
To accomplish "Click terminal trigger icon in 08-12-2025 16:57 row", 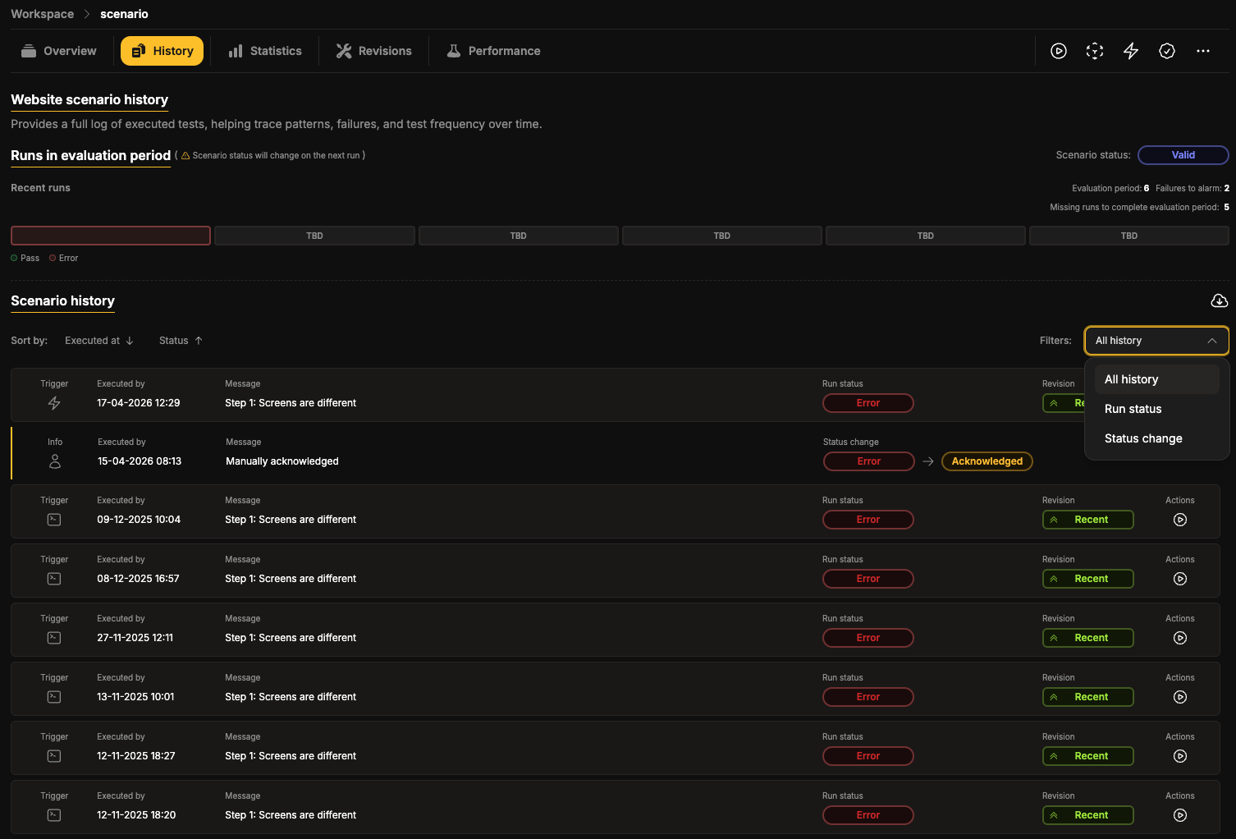I will (54, 579).
